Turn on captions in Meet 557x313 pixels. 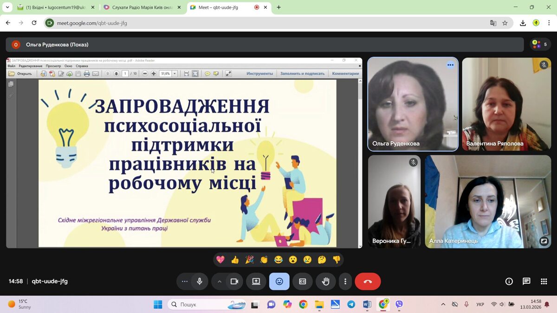(303, 281)
